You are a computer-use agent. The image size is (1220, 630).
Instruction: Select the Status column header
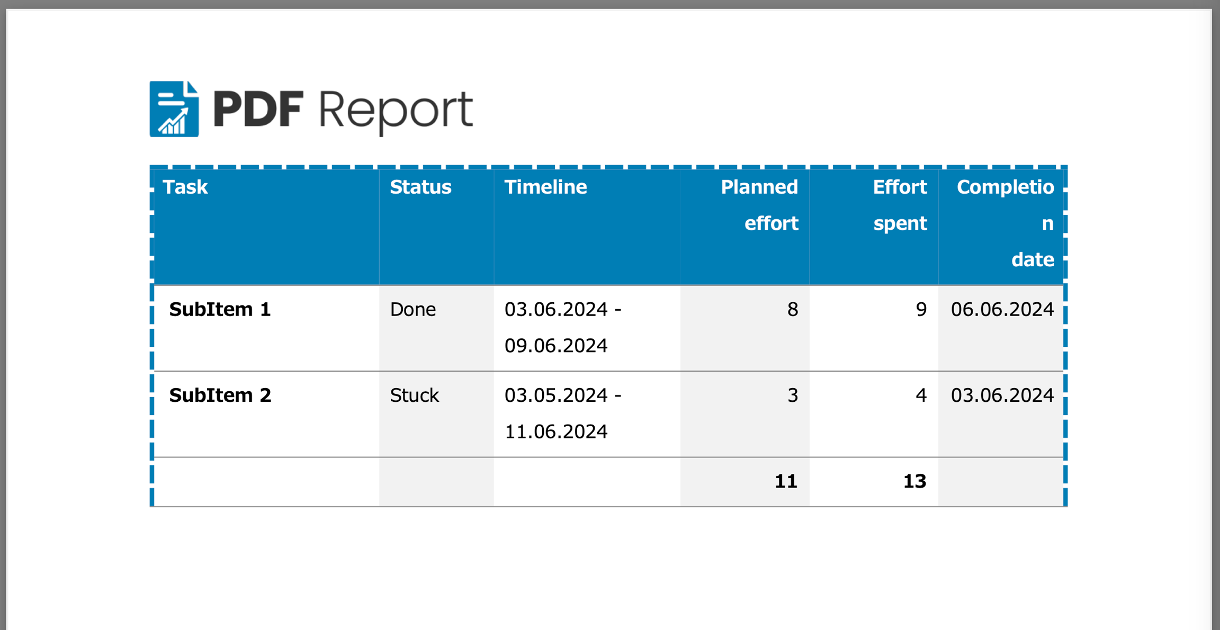click(x=420, y=187)
